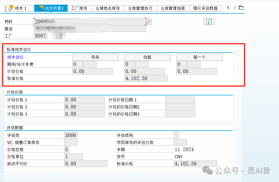Click the information icon button

click(209, 22)
